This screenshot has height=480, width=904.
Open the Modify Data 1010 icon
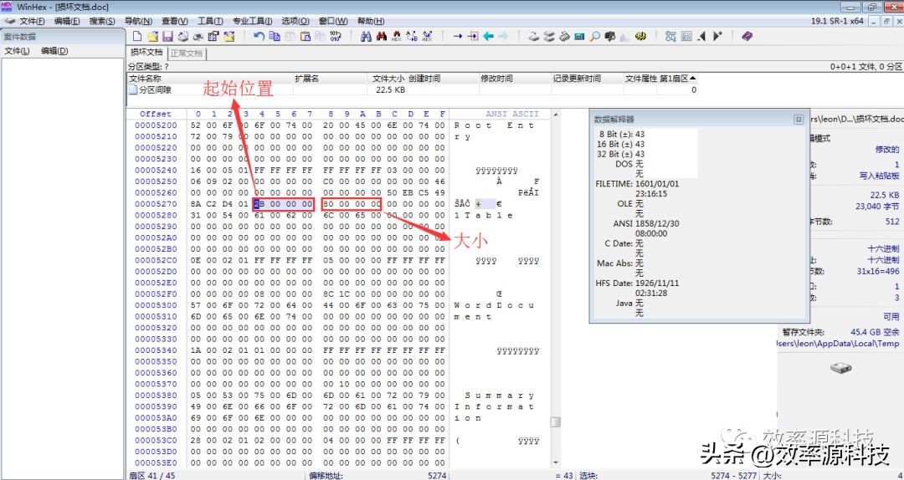[336, 36]
